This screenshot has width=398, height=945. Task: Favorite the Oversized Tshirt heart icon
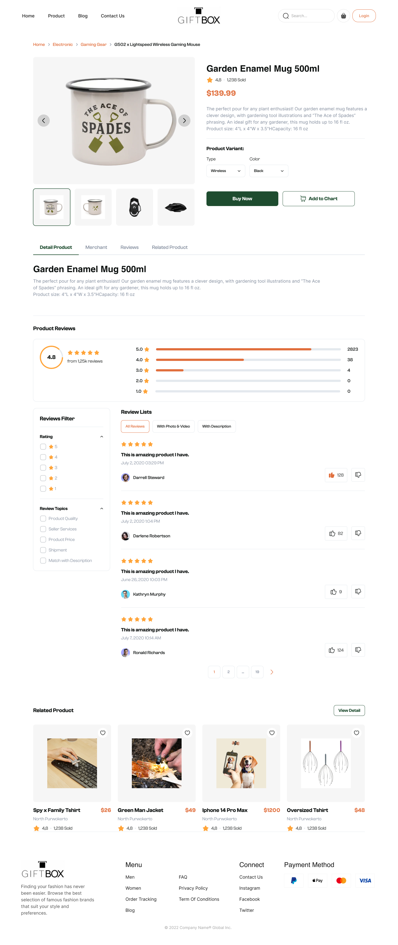click(356, 733)
